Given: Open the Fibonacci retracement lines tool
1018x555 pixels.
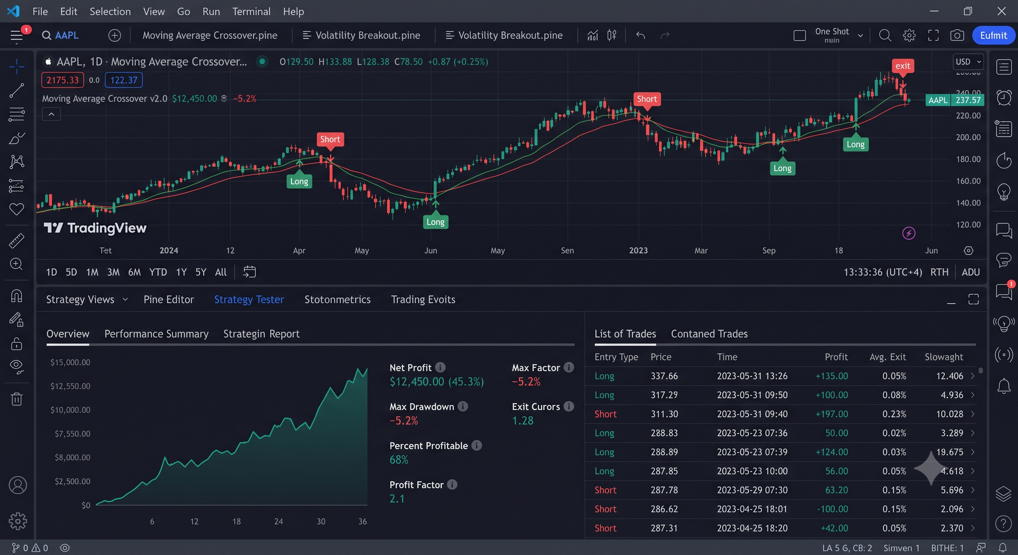Looking at the screenshot, I should click(x=17, y=114).
